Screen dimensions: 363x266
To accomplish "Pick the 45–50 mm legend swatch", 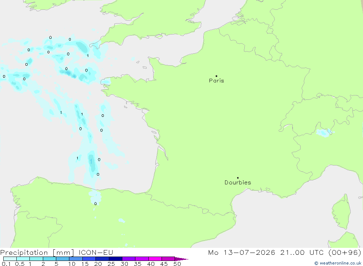I will 168,259.
